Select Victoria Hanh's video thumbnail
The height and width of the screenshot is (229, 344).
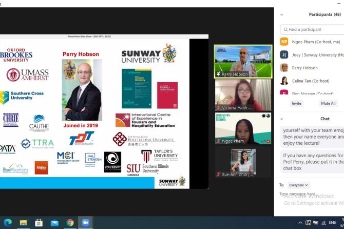click(243, 94)
